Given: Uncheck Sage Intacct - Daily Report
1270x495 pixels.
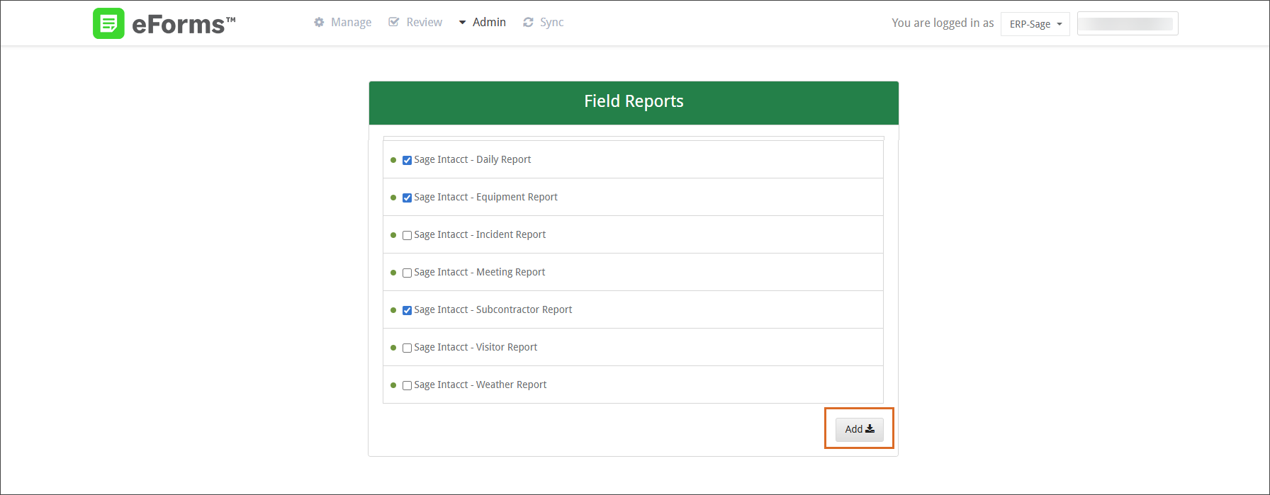Looking at the screenshot, I should (x=407, y=160).
